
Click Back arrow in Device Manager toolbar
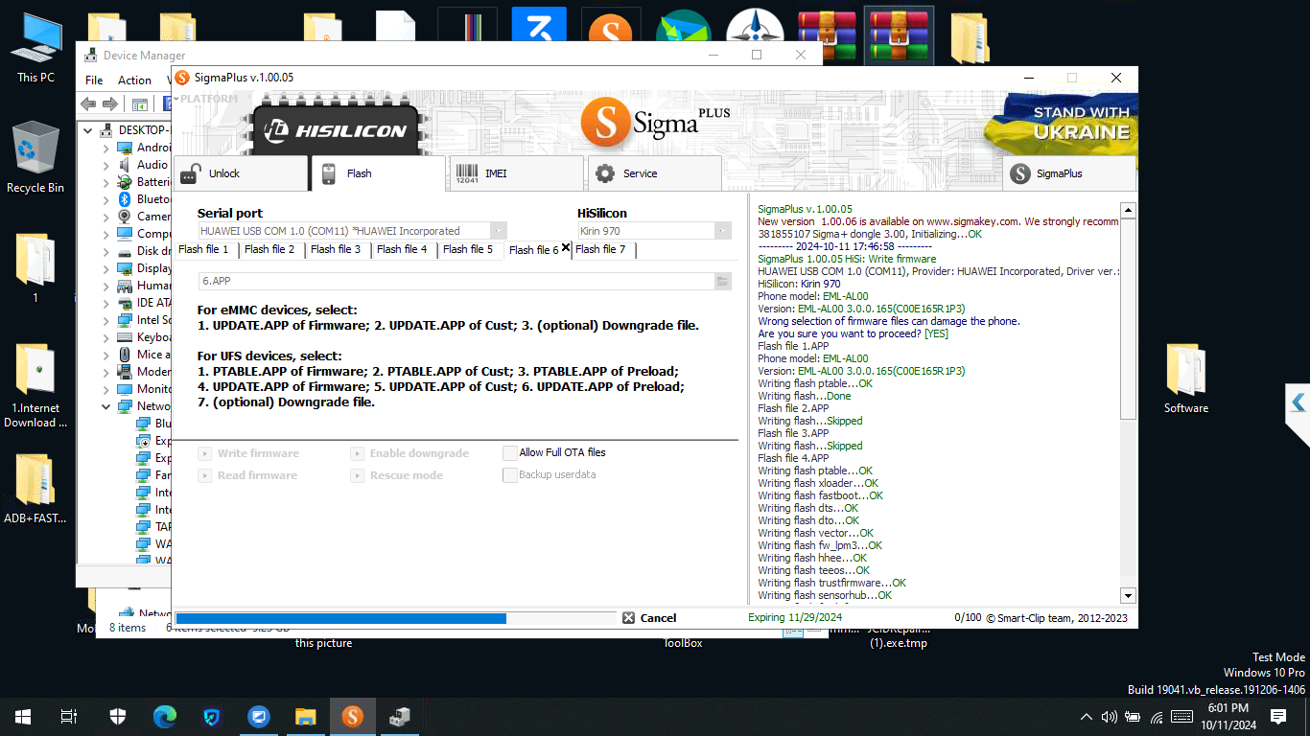[88, 103]
